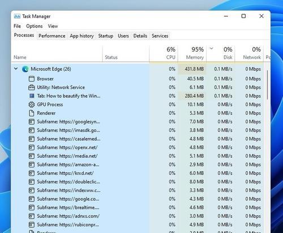Click the krxd.net subframe icon
Viewport: 283px width, 233px height.
(x=32, y=173)
